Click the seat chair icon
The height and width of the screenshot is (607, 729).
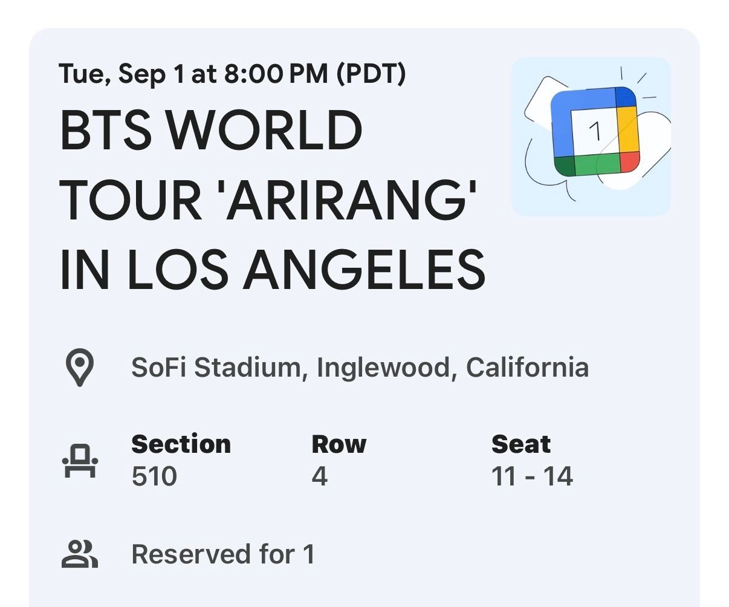tap(80, 461)
